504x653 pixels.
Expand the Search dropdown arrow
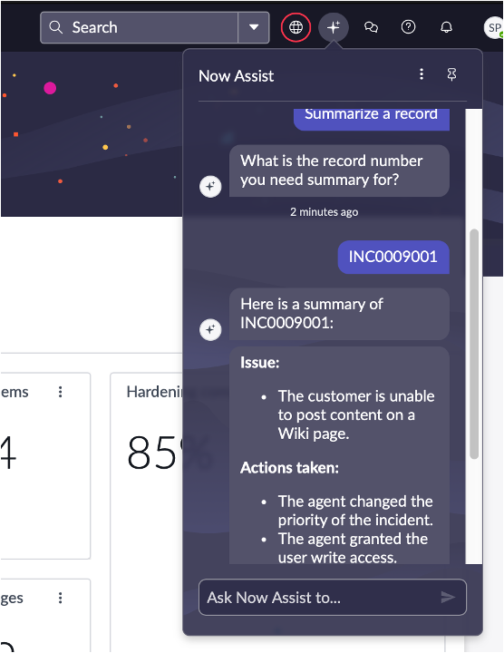254,27
